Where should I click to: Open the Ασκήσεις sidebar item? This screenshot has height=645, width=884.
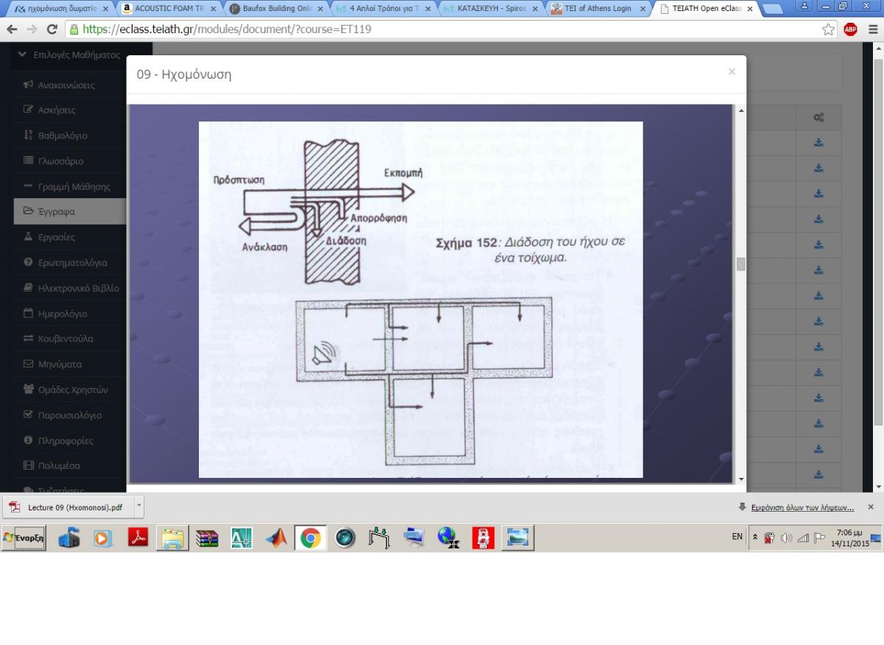(x=56, y=110)
